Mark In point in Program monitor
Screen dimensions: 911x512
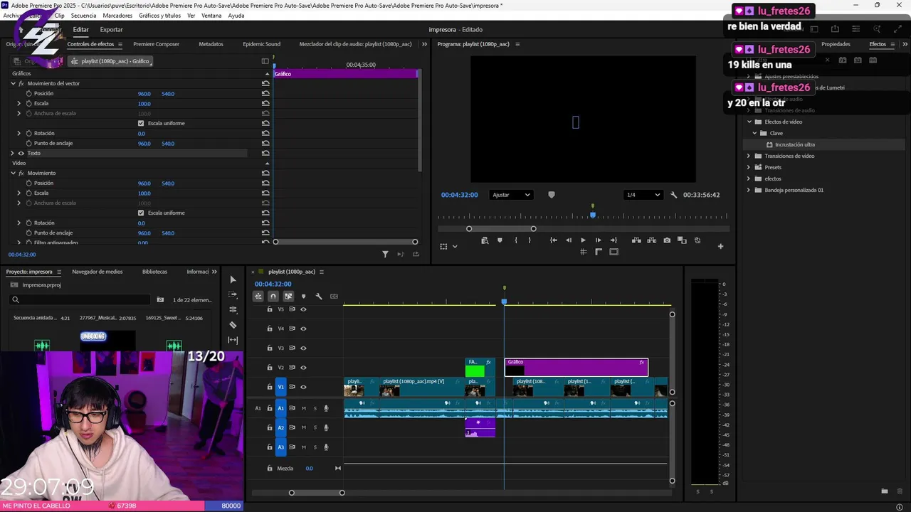click(x=515, y=240)
